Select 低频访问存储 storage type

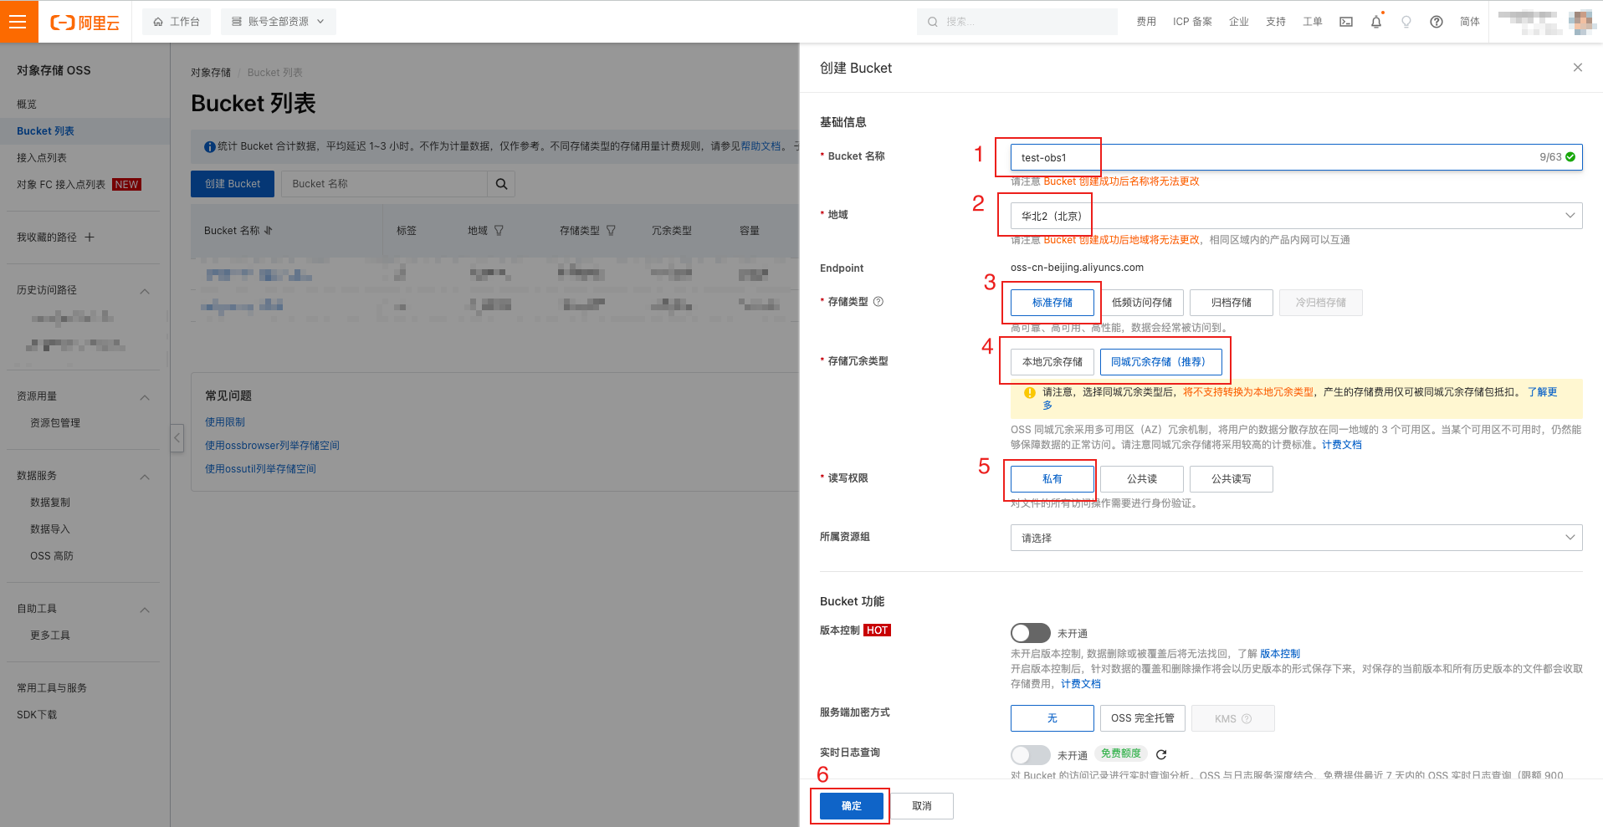(1142, 303)
